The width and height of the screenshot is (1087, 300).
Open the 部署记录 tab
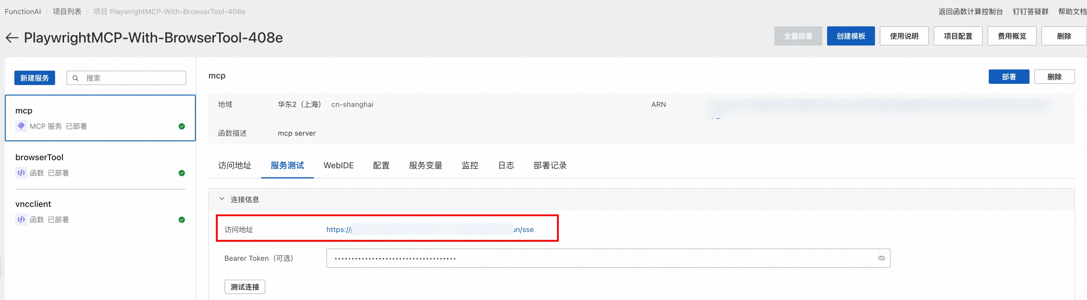pos(550,165)
